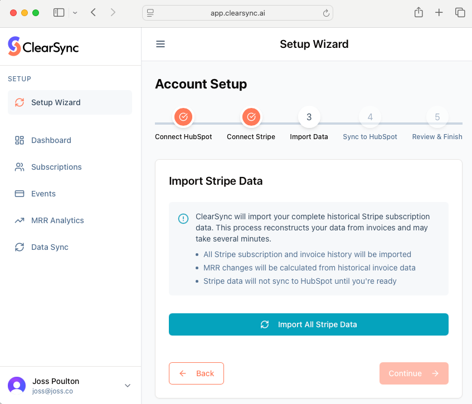
Task: Click the Data Sync refresh icon
Action: click(x=20, y=247)
